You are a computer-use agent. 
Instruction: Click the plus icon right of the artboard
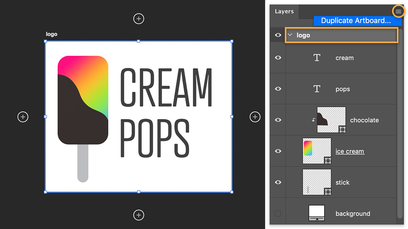pyautogui.click(x=255, y=117)
